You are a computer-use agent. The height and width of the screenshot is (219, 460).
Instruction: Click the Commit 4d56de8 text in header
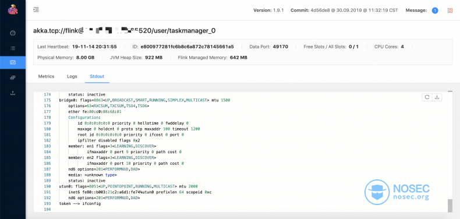(x=344, y=10)
